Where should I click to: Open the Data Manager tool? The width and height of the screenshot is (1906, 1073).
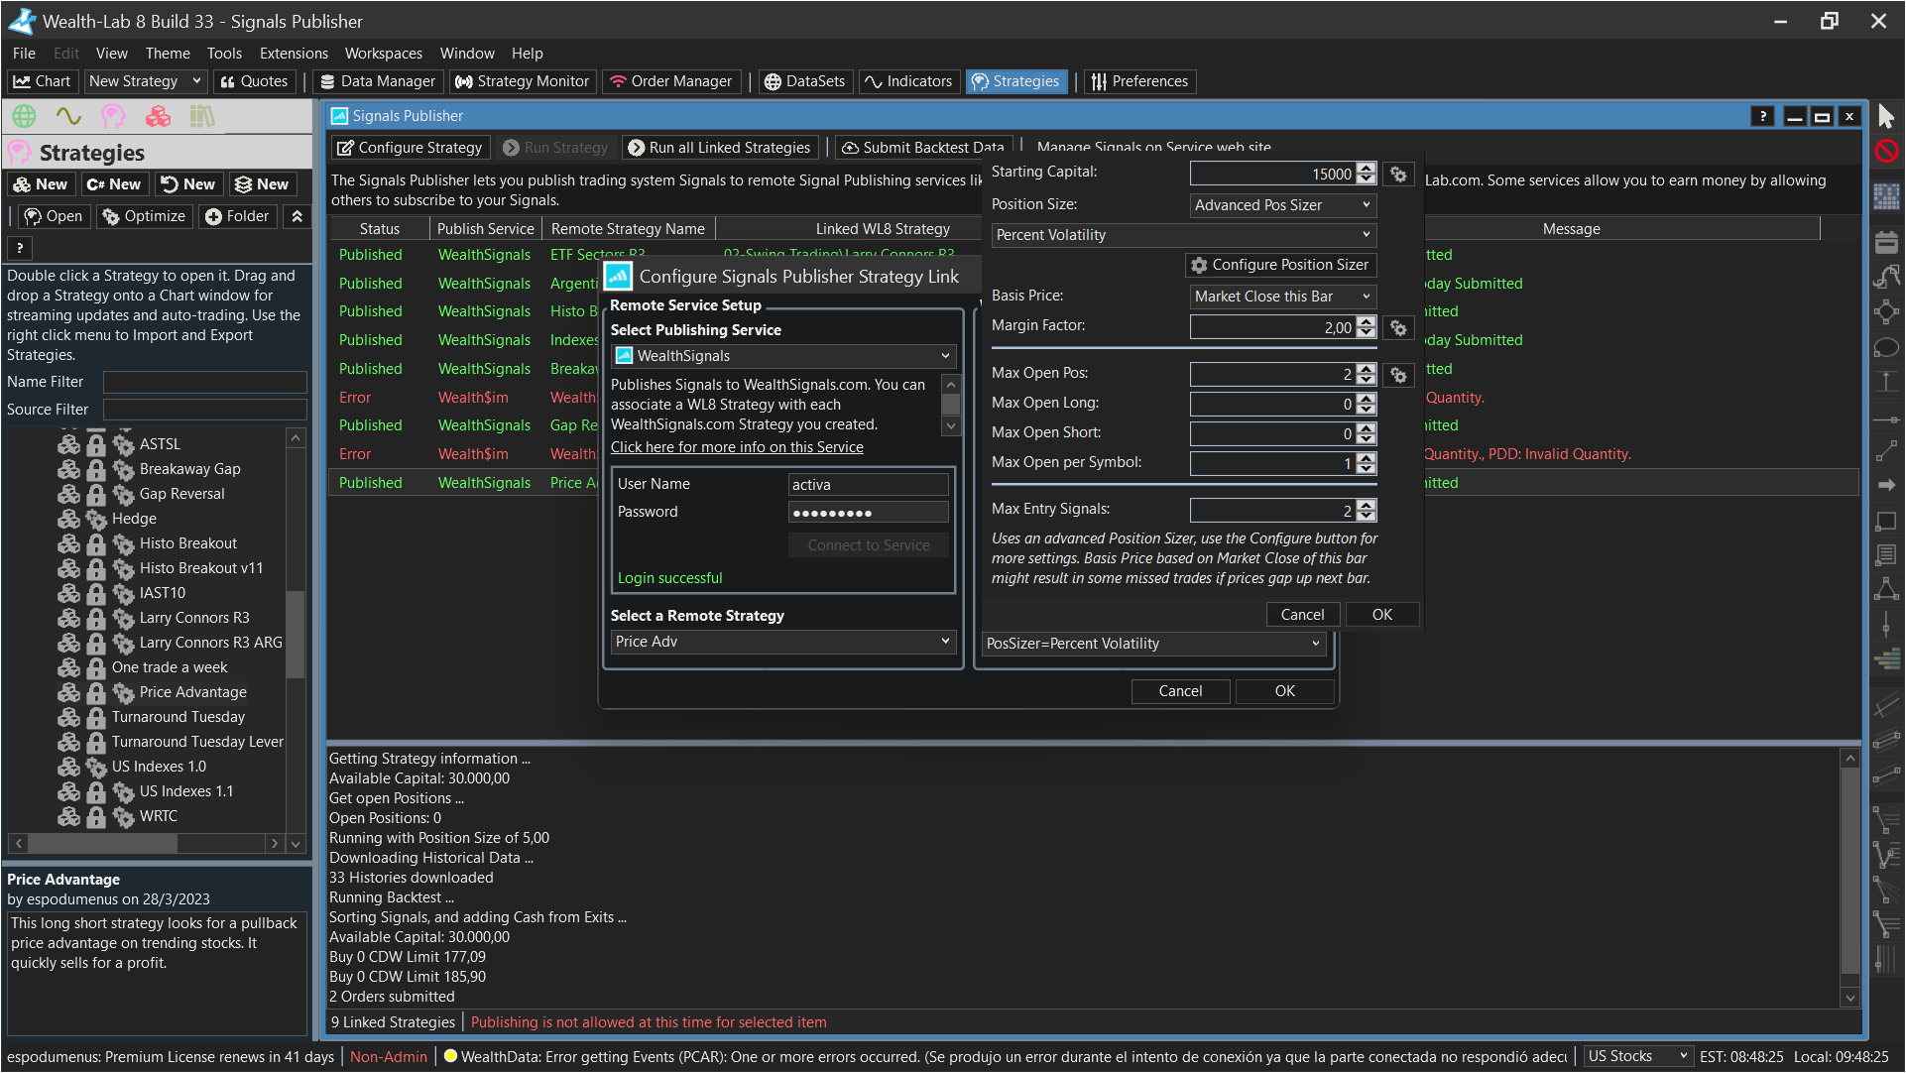[378, 81]
